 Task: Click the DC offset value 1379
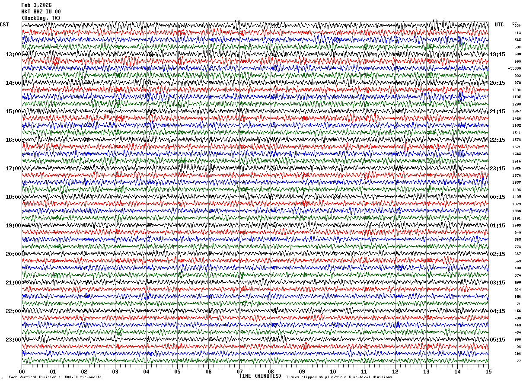coord(517,204)
